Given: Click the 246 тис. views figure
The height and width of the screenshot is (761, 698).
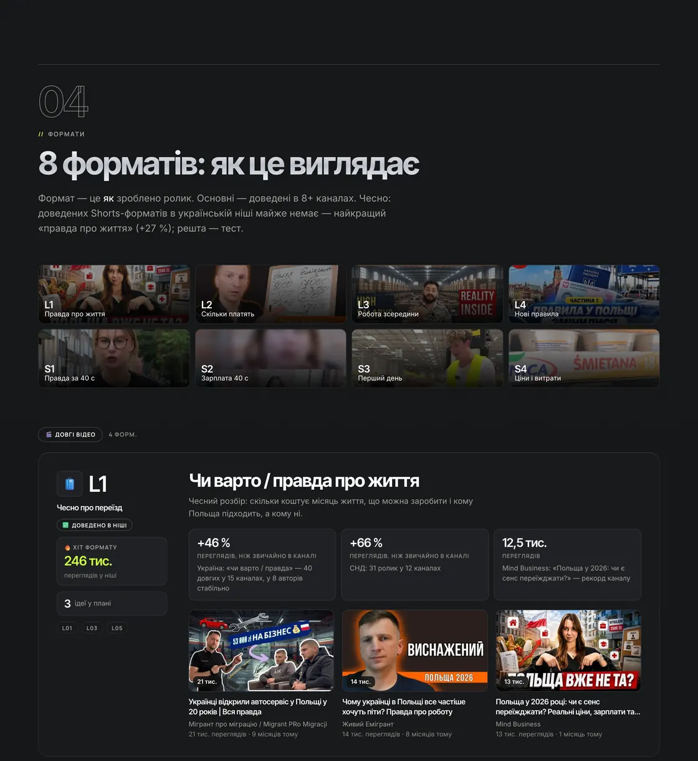Looking at the screenshot, I should (88, 561).
